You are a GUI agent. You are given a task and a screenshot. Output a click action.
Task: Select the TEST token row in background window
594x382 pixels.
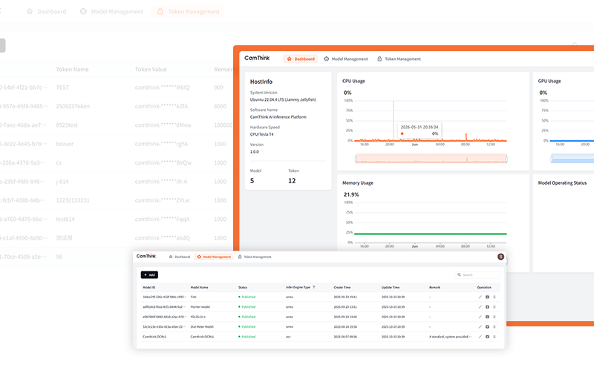tap(117, 88)
